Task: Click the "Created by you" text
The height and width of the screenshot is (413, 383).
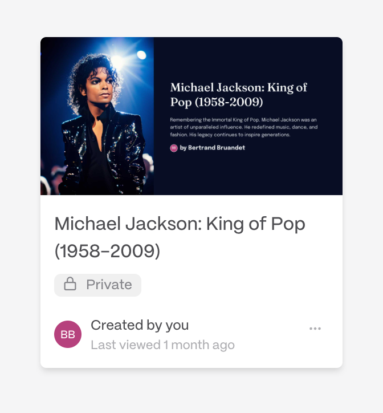Action: (x=140, y=325)
